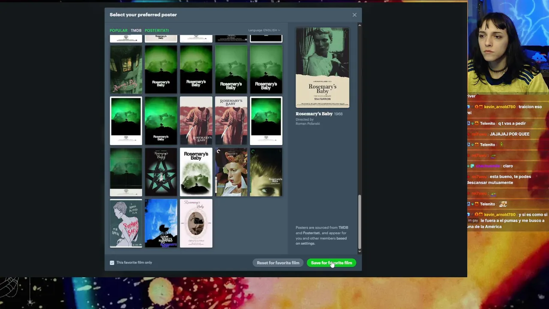This screenshot has width=549, height=309.
Task: Pick the pink dress poster with title at bottom
Action: tap(196, 121)
